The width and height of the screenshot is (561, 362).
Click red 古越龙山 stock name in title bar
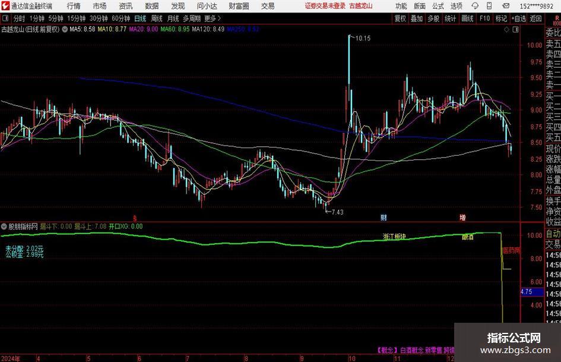361,6
